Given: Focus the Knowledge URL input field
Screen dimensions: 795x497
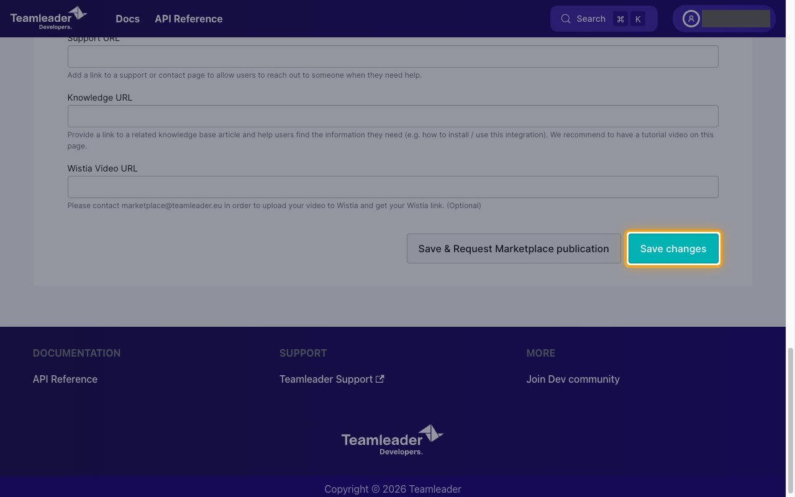Looking at the screenshot, I should (393, 116).
